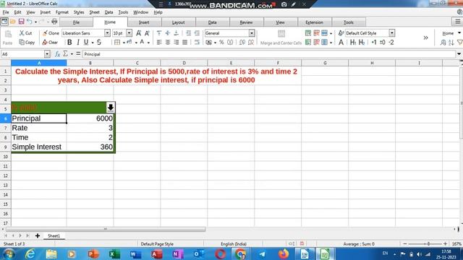Click the font color A icon
The image size is (463, 260).
tap(142, 42)
